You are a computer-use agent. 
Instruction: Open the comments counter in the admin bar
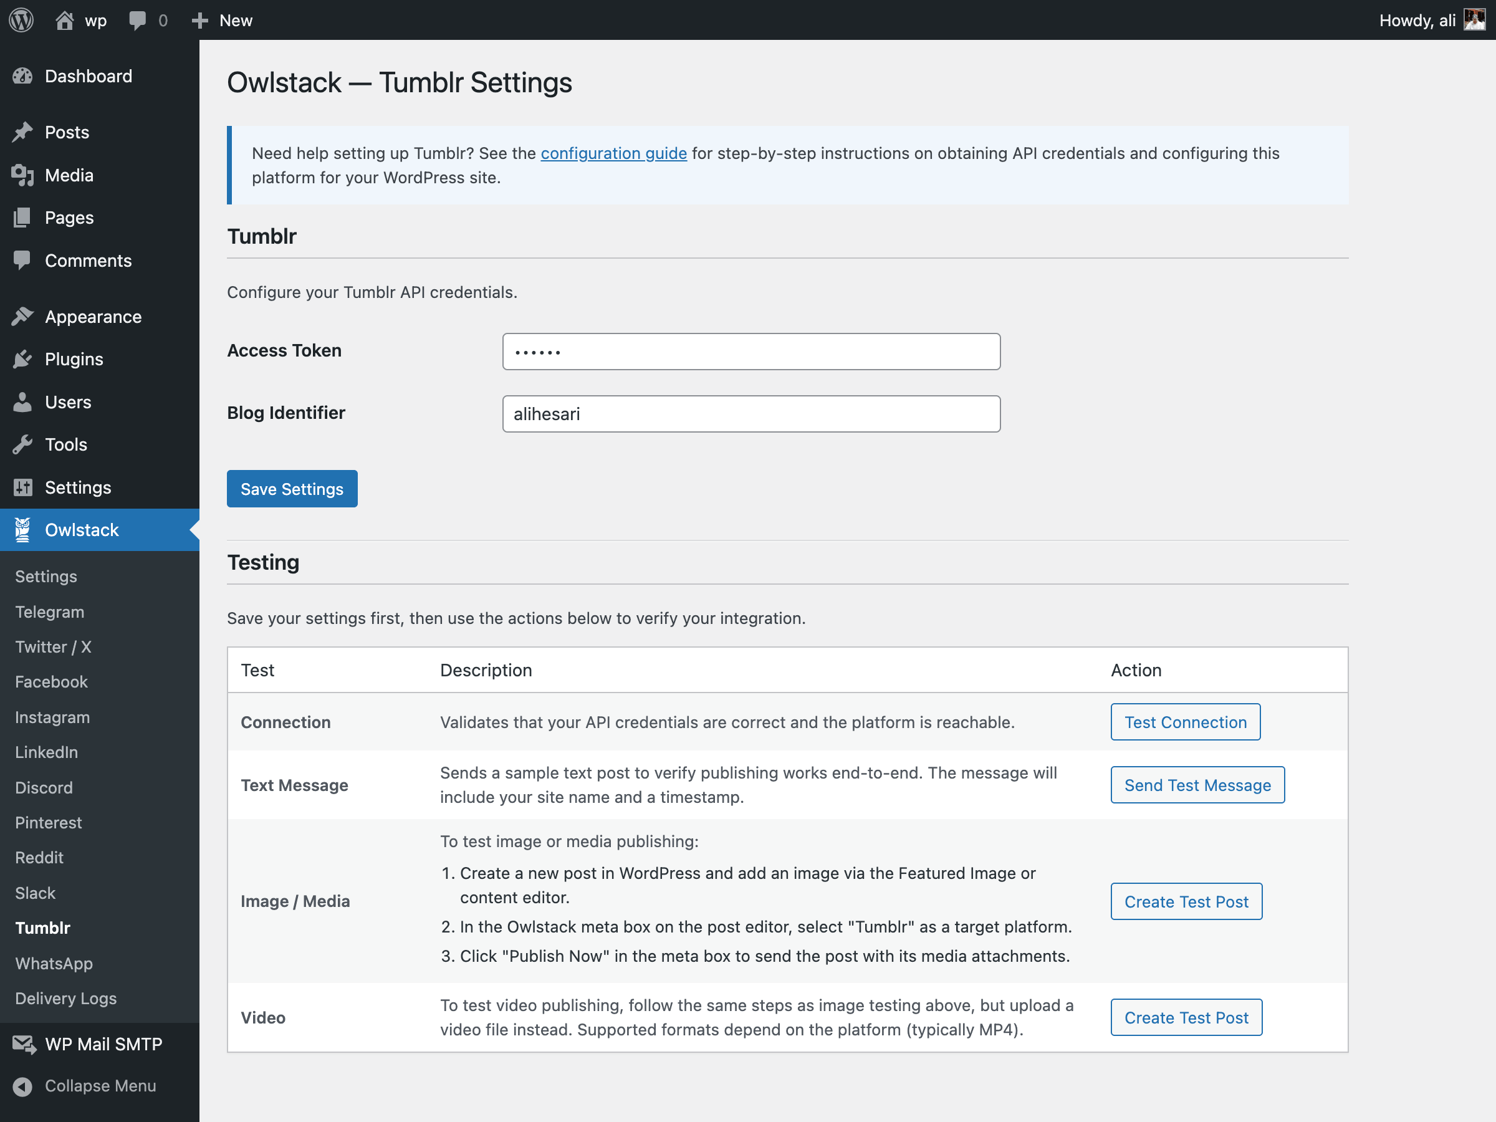click(148, 19)
